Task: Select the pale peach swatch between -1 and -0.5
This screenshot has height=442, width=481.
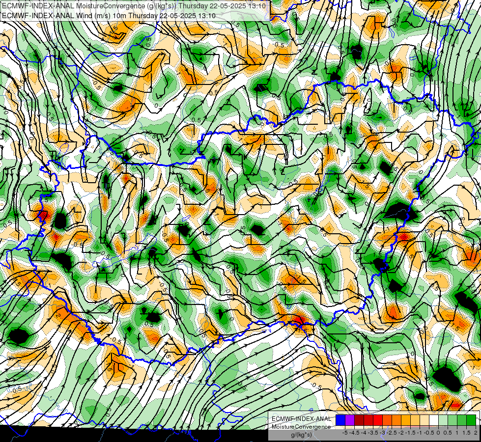Action: click(424, 420)
